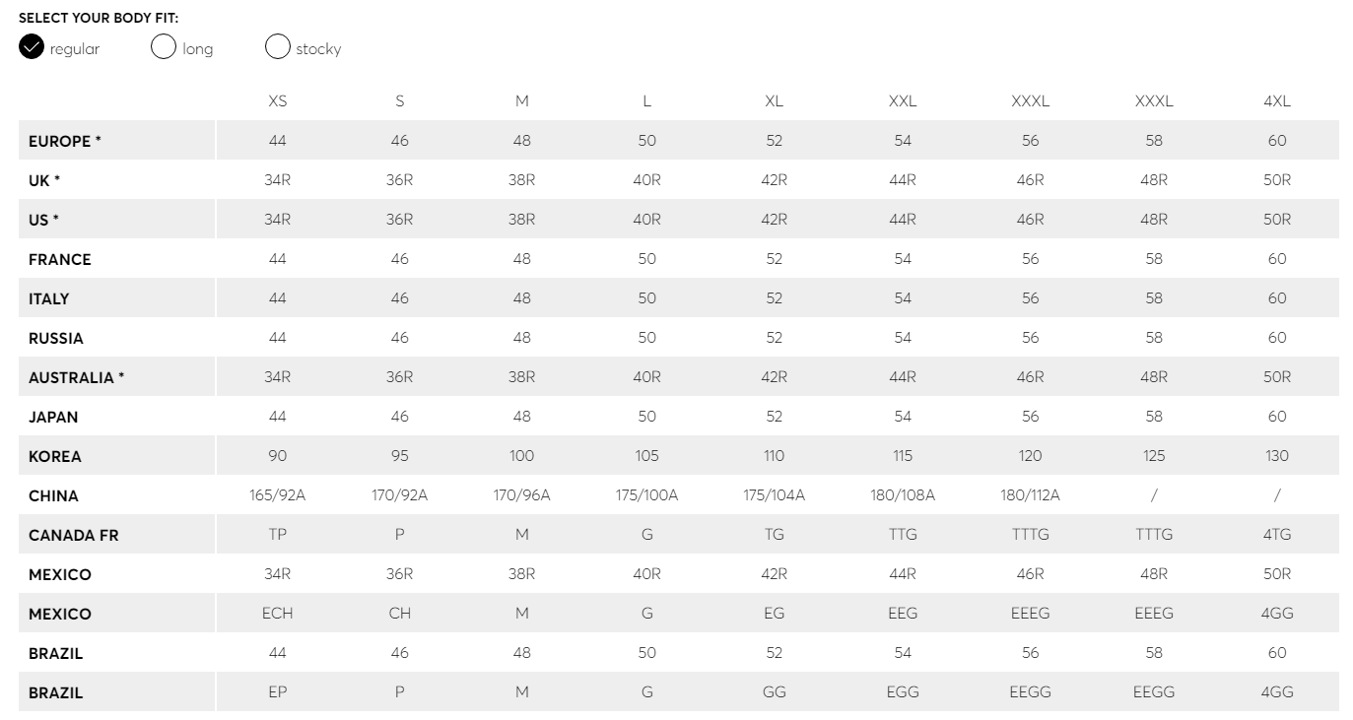Click the XXL column header
The image size is (1353, 720).
(x=903, y=101)
